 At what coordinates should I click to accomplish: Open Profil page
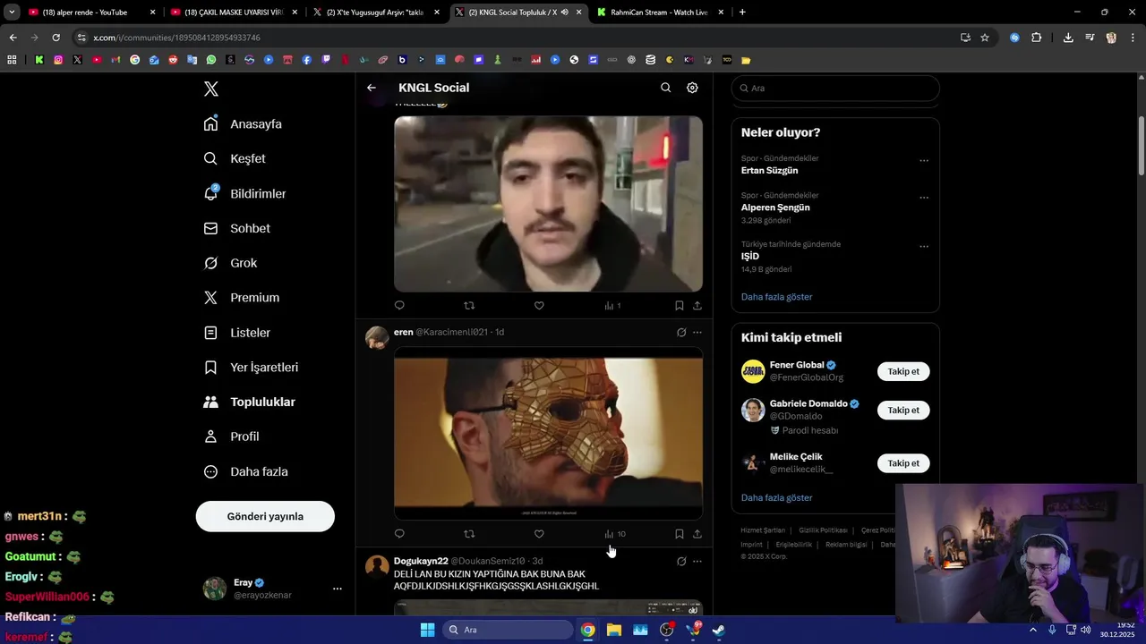click(x=232, y=436)
